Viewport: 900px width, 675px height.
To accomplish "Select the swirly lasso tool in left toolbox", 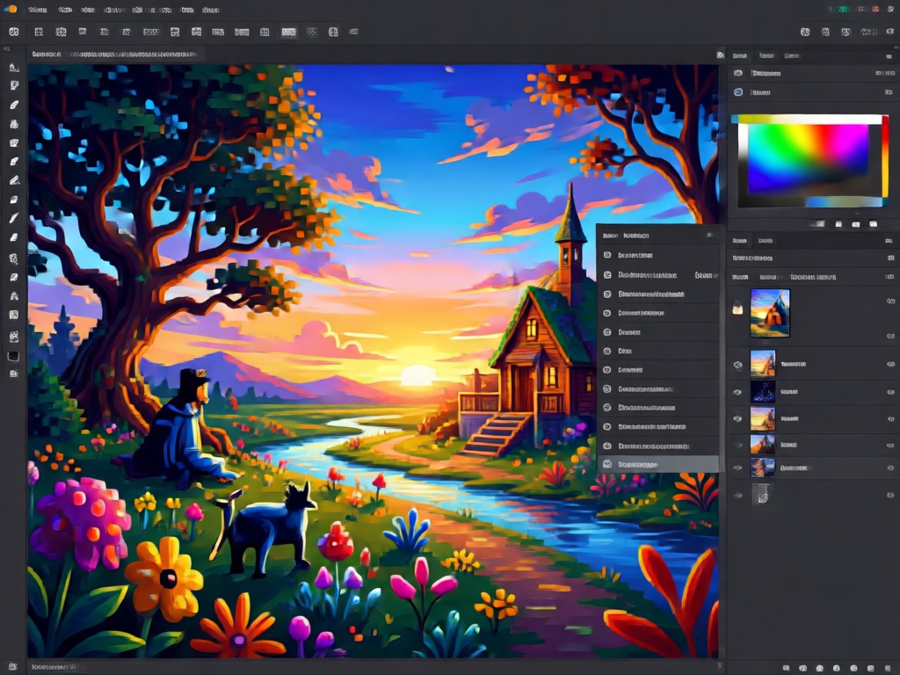I will (x=14, y=258).
